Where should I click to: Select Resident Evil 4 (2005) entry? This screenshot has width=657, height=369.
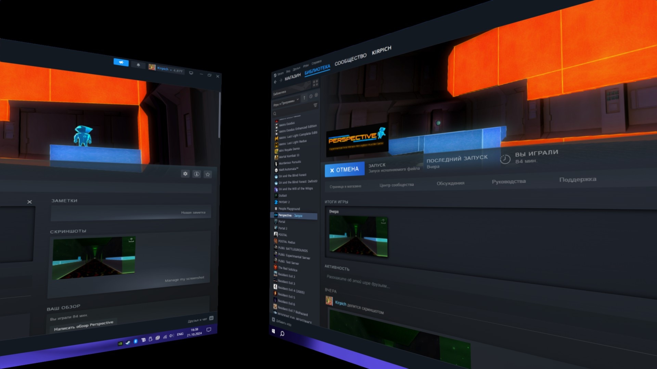point(289,289)
